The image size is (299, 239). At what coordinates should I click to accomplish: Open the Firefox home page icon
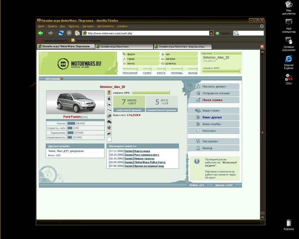77,33
